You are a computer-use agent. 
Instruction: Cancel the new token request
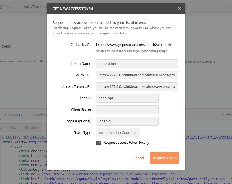pos(139,158)
